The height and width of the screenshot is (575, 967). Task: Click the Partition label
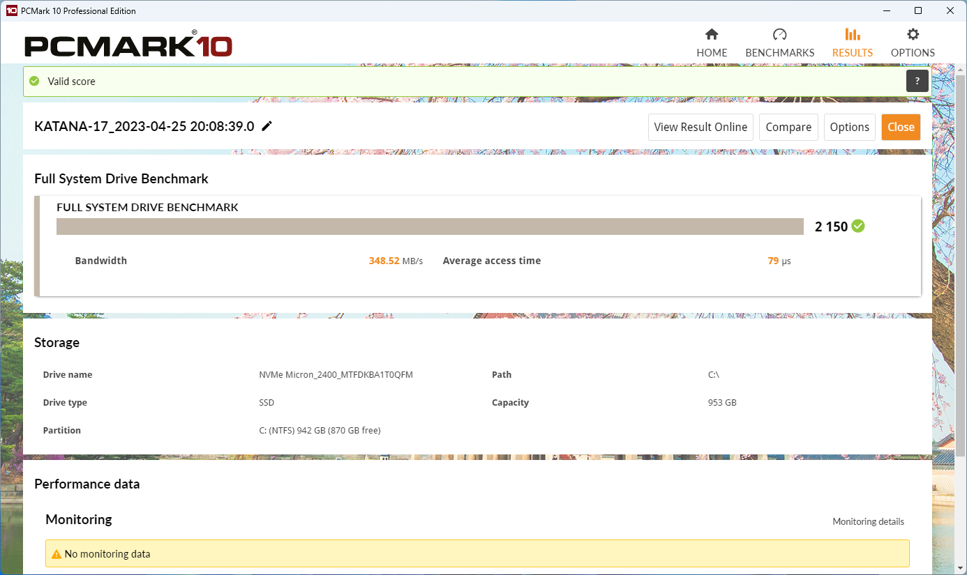[x=62, y=431]
